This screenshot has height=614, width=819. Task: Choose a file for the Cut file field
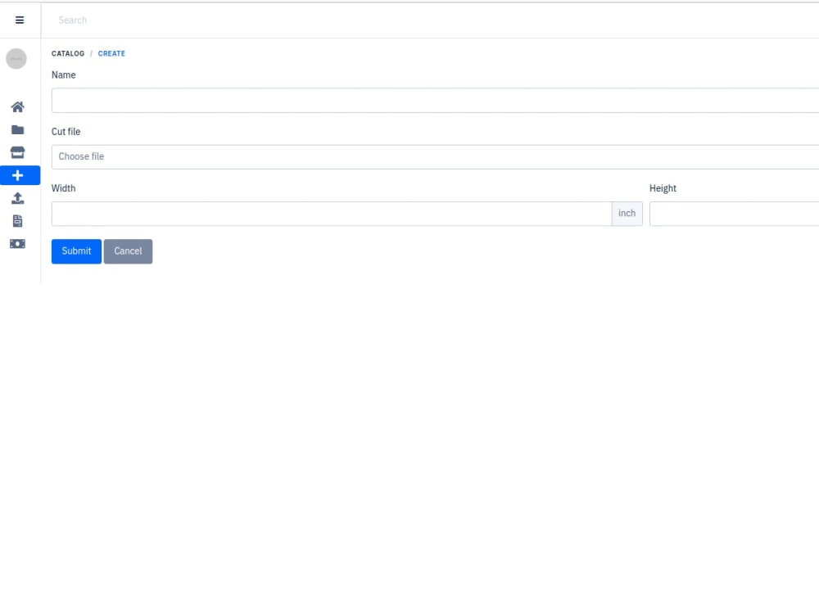(x=328, y=156)
